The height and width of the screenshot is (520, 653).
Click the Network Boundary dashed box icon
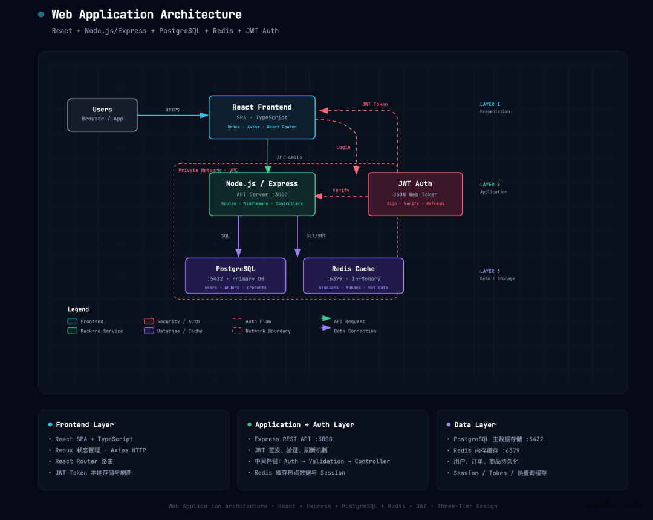coord(237,331)
